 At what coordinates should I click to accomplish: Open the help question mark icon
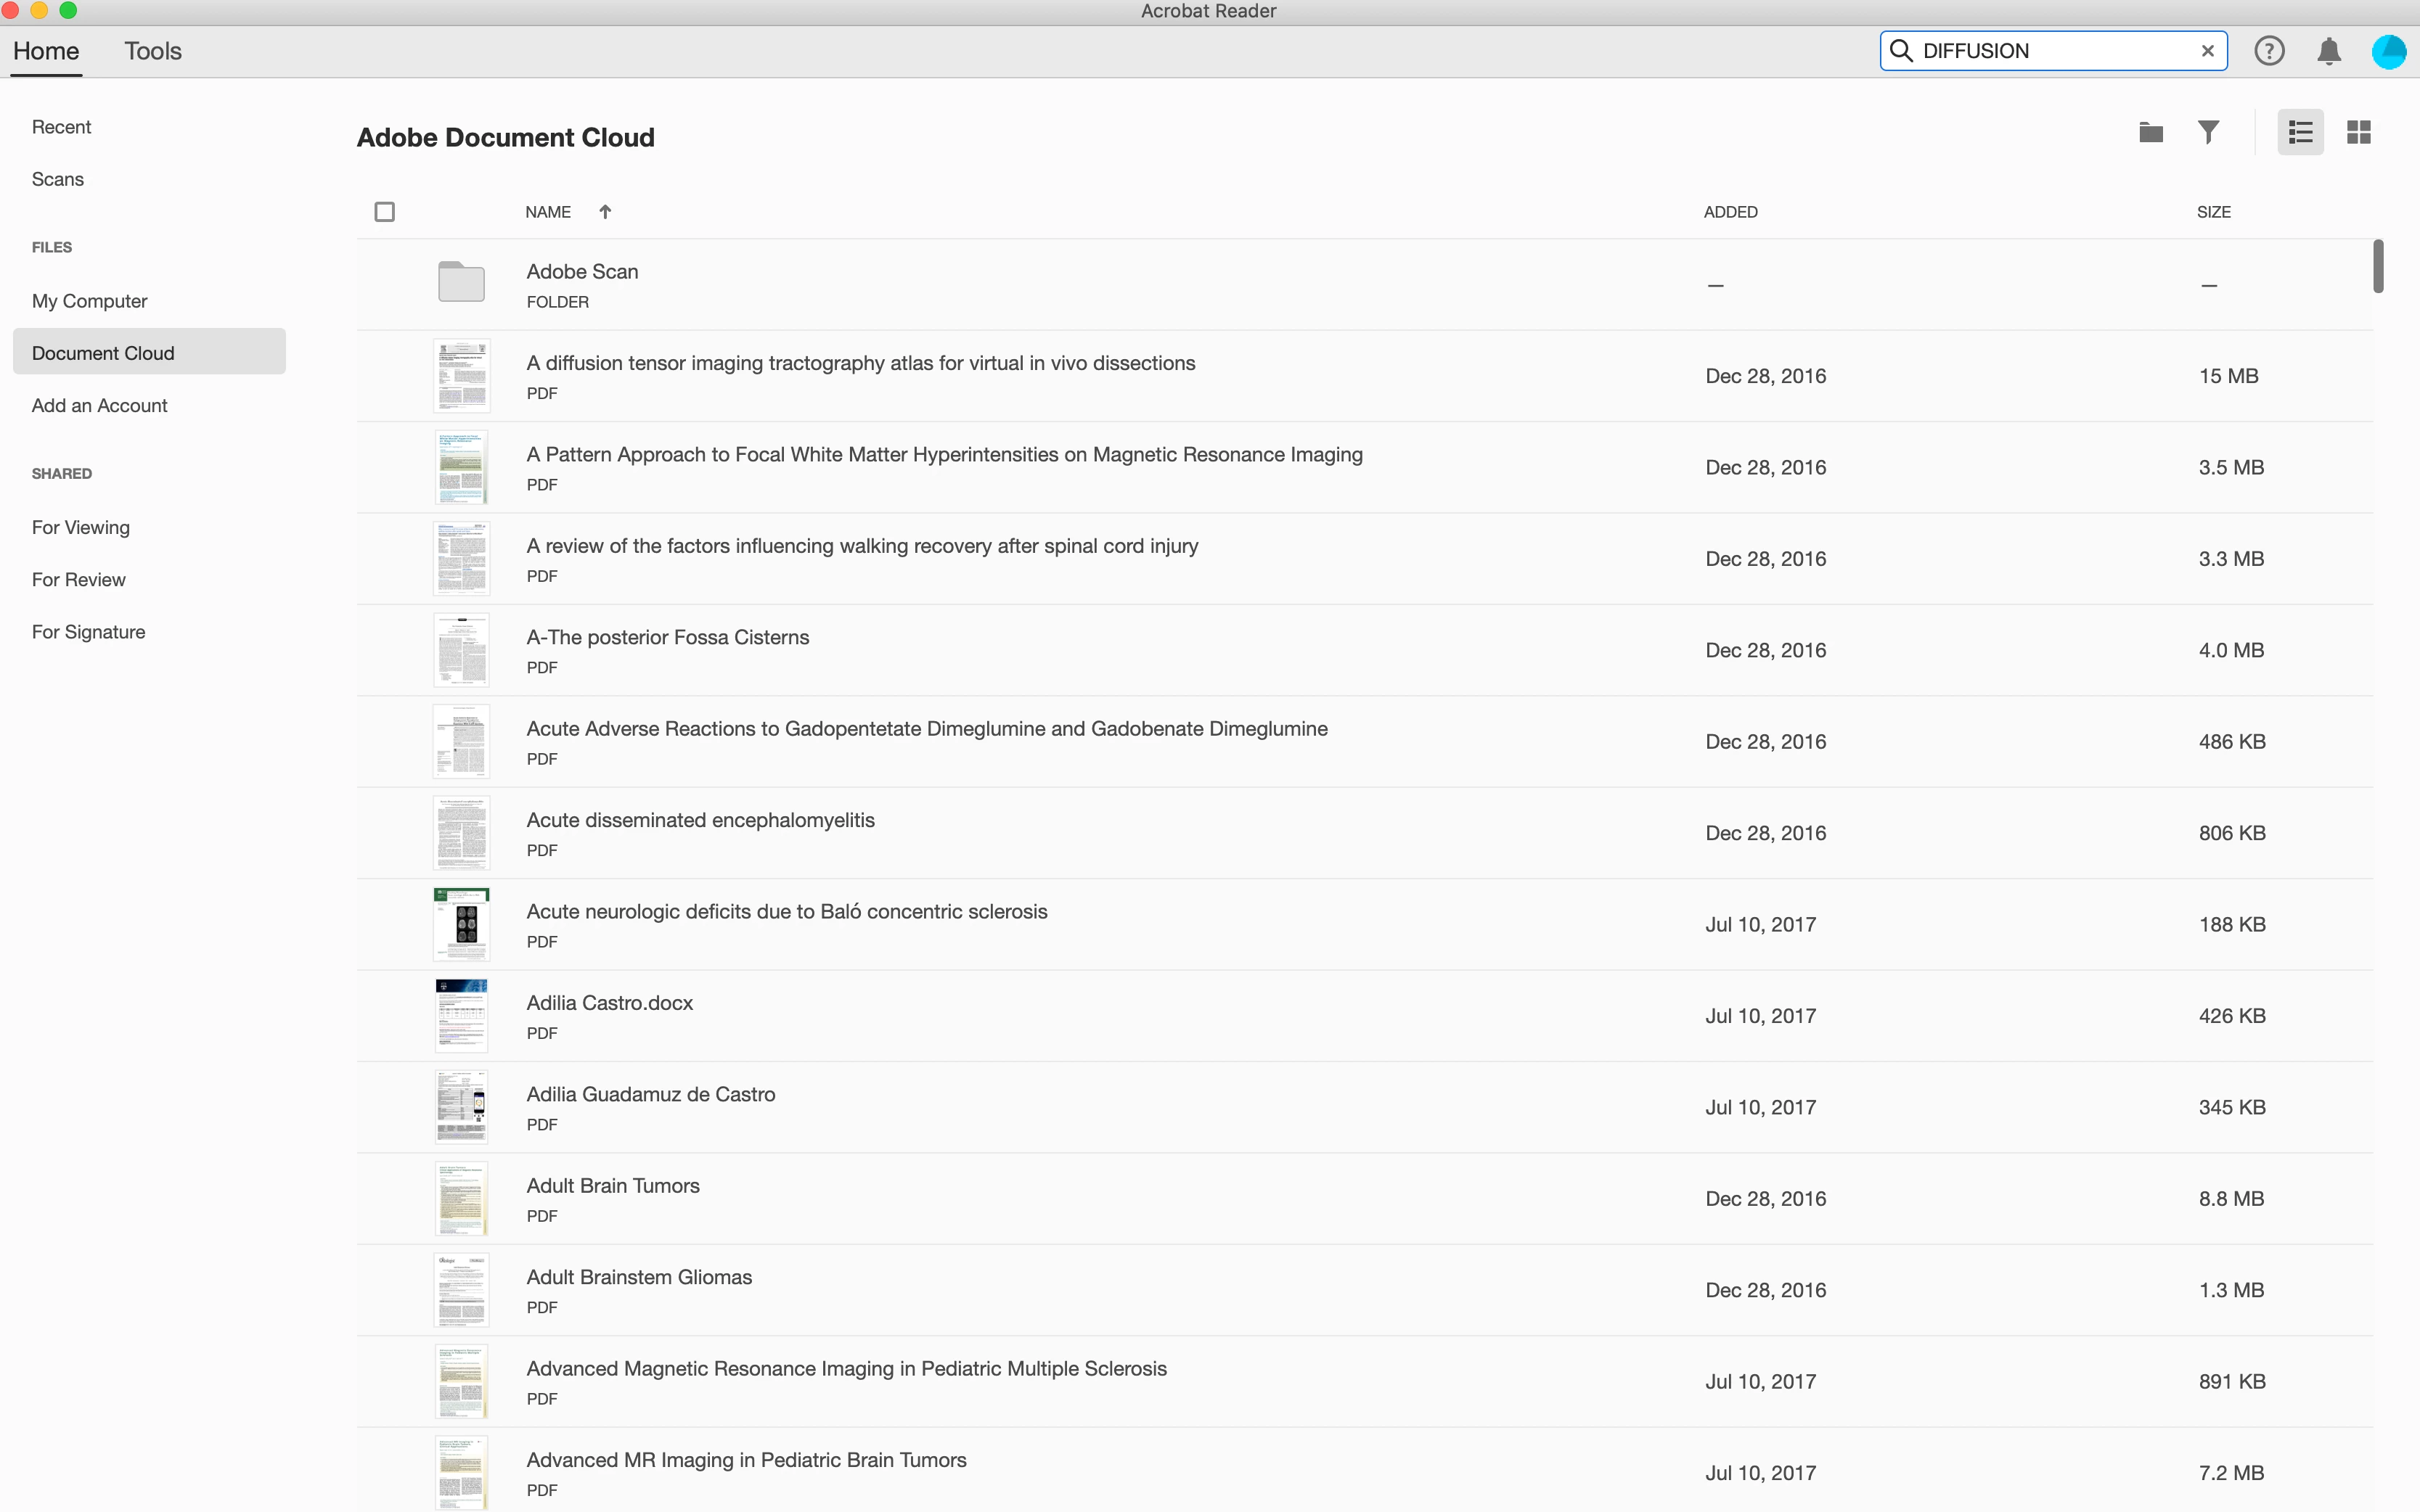(2268, 51)
